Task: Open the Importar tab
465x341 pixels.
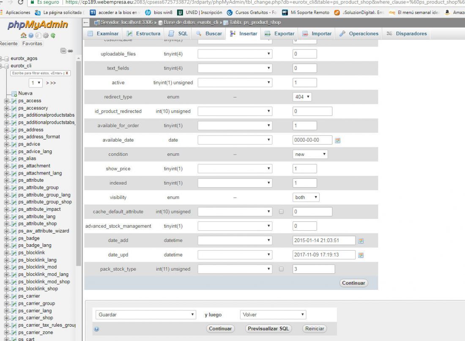Action: [317, 34]
